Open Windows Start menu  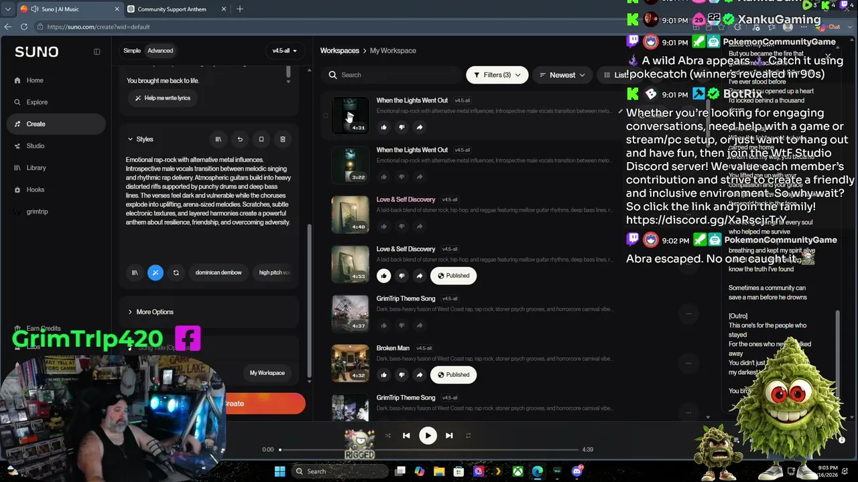pos(280,471)
